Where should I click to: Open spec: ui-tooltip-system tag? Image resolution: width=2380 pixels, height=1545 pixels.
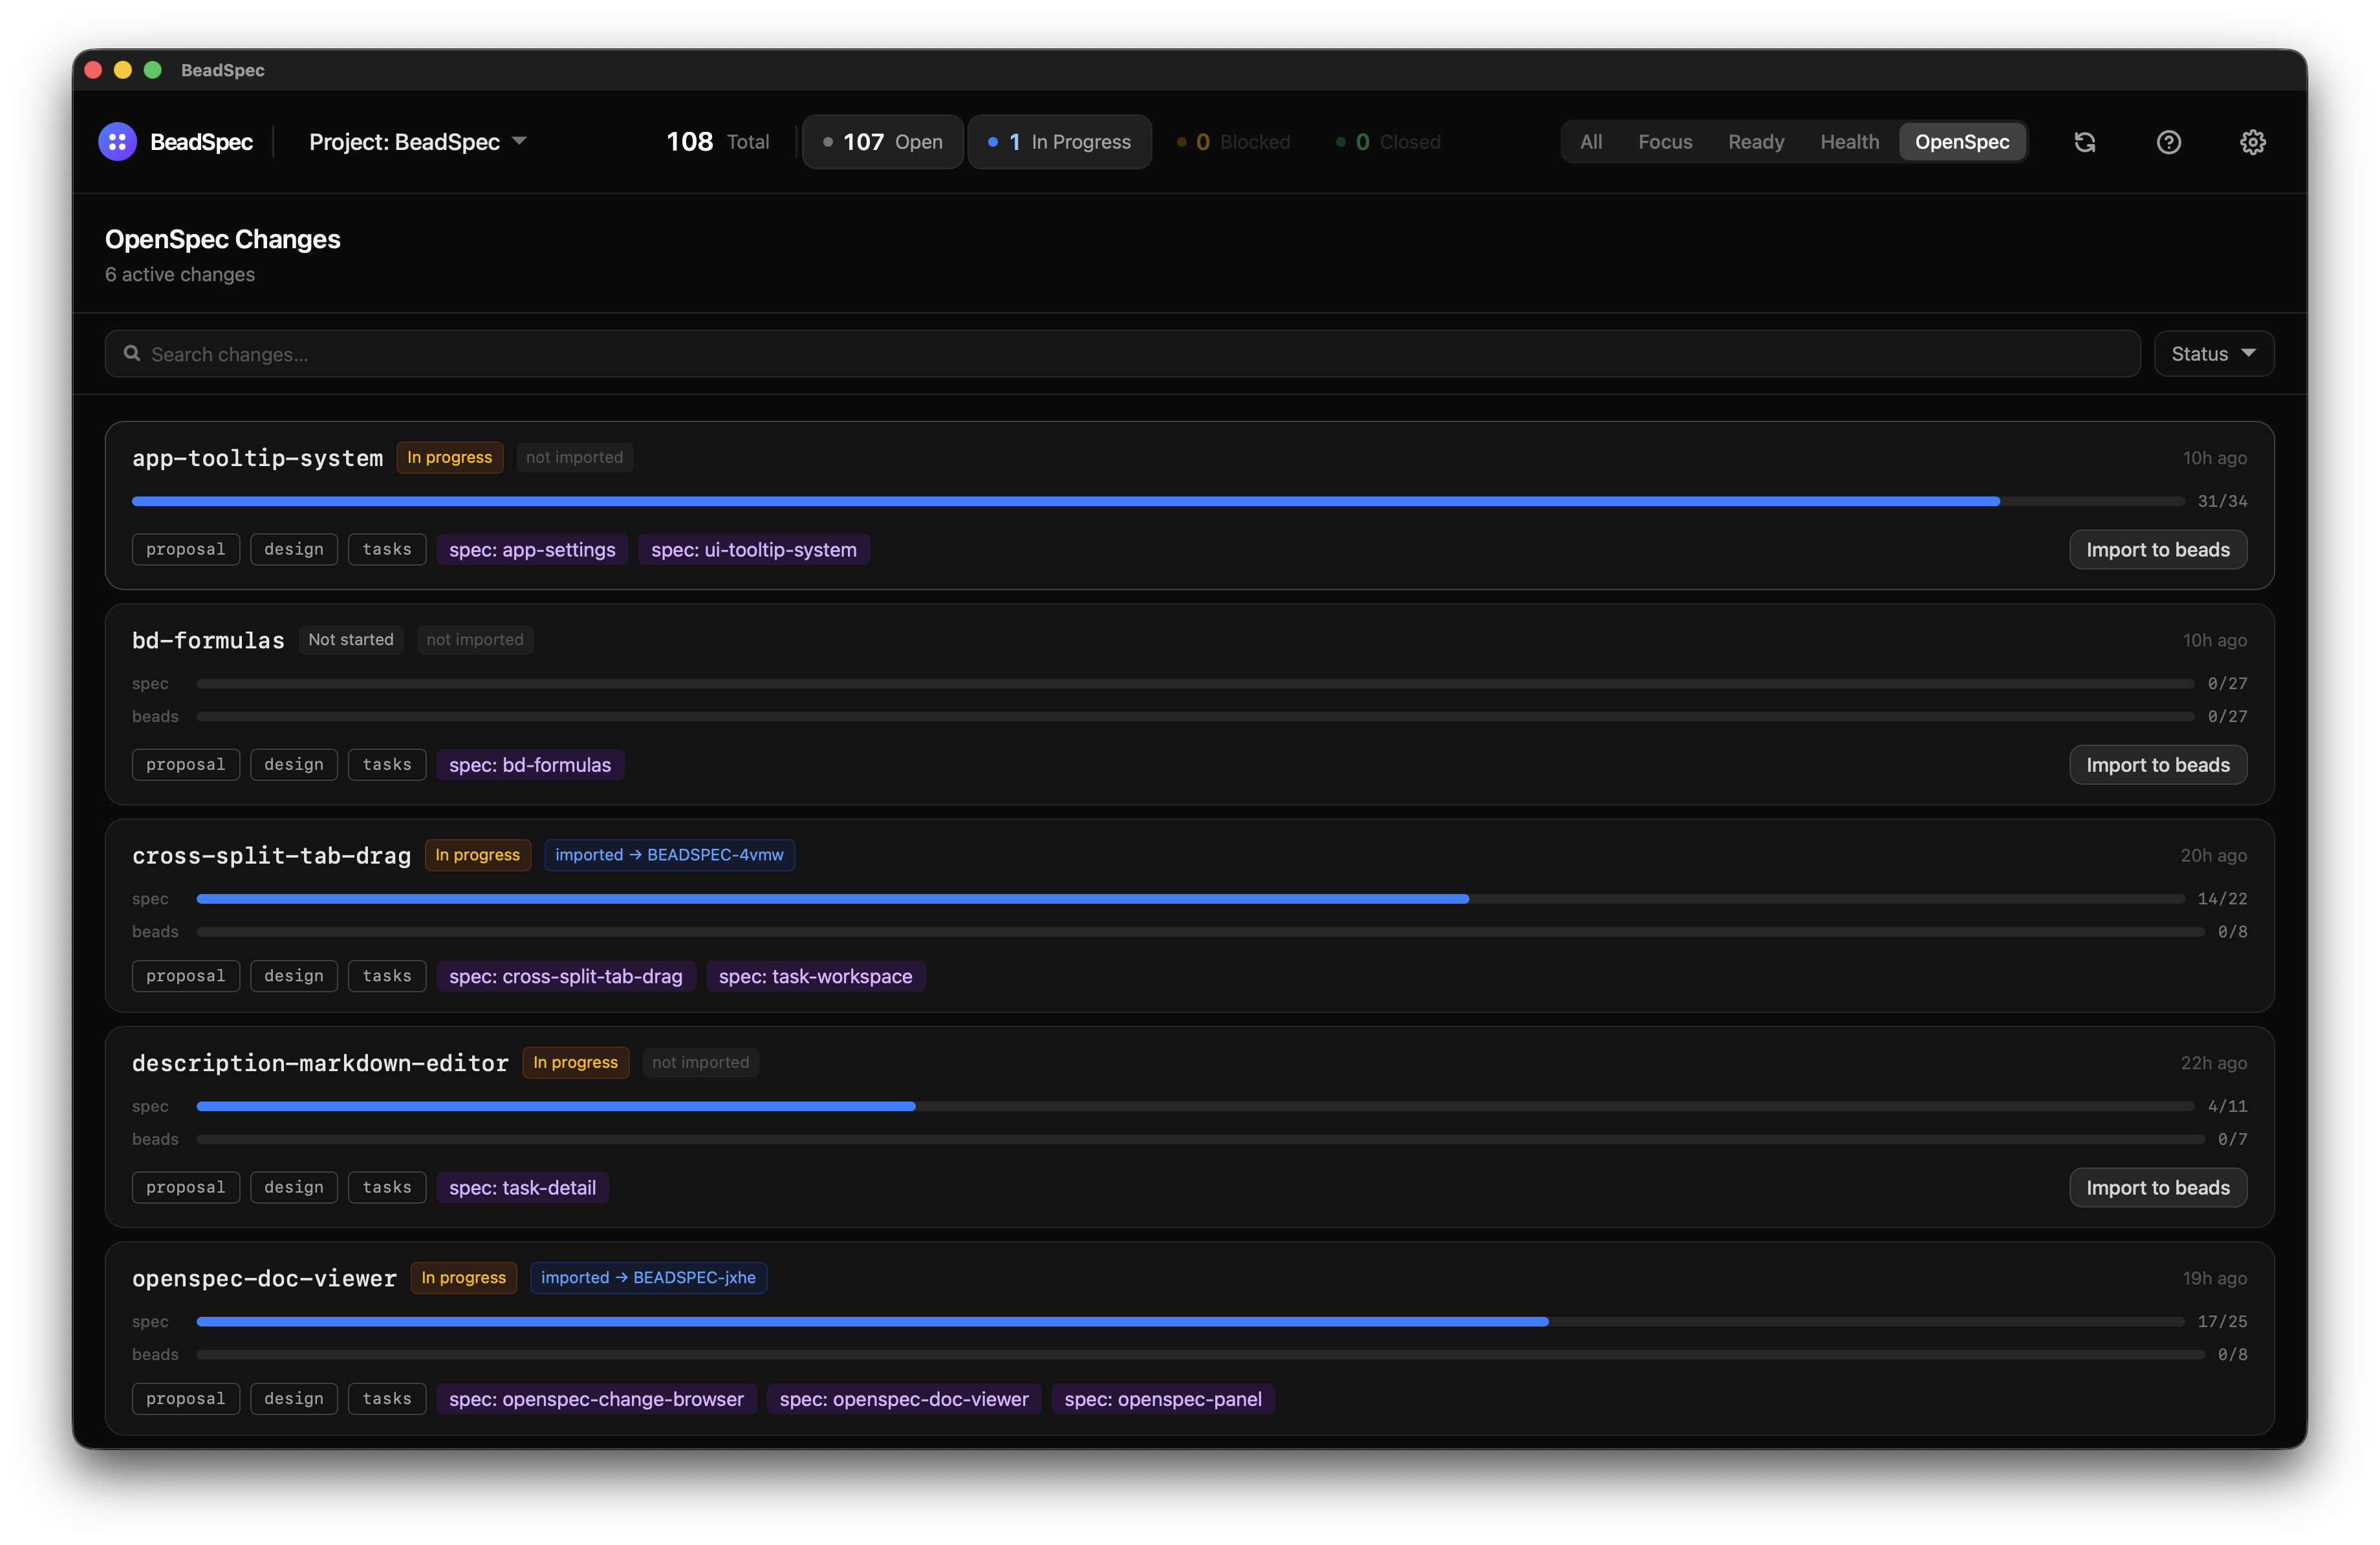coord(754,549)
